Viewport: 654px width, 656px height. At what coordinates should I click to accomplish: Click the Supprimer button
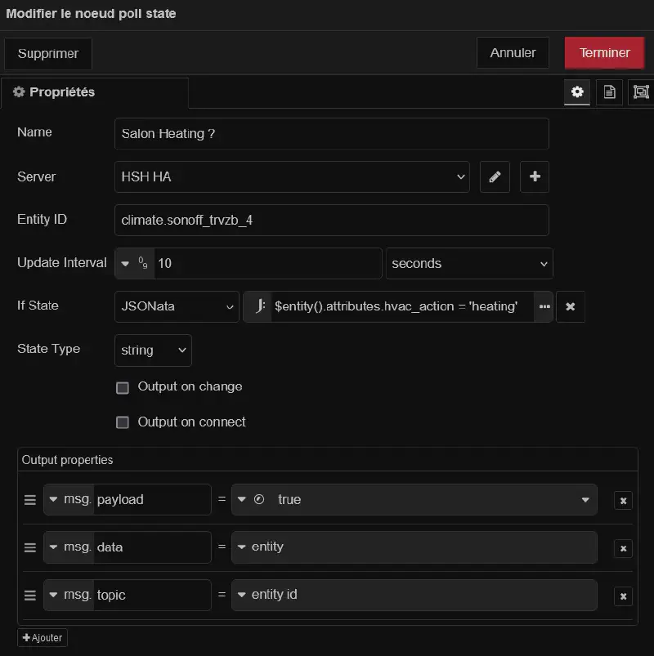point(47,53)
